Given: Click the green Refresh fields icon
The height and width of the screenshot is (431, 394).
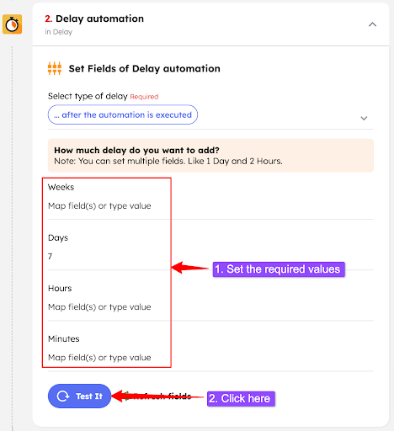Looking at the screenshot, I should coord(126,396).
